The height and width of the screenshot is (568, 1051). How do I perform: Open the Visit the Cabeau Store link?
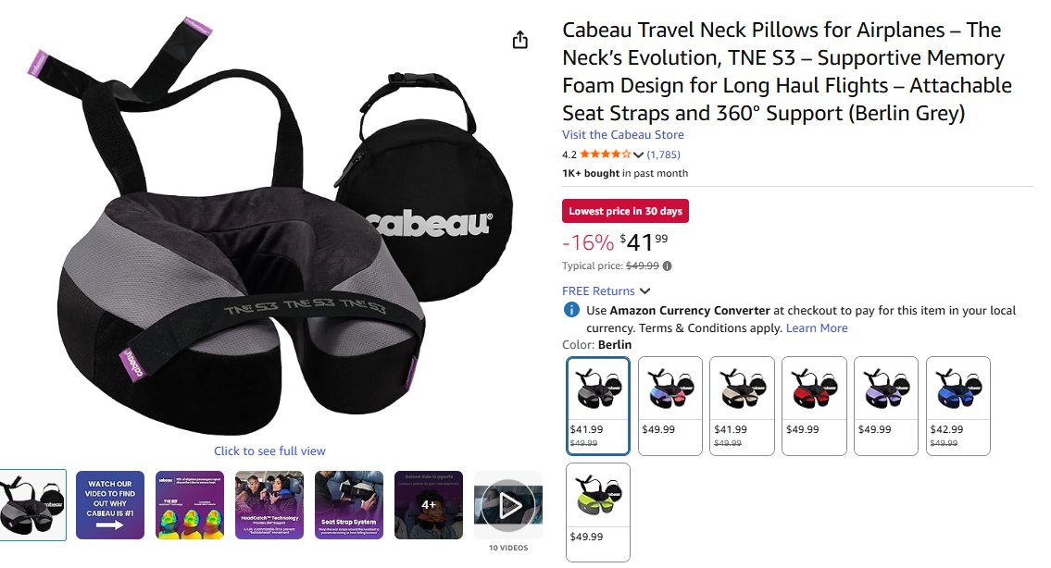click(622, 135)
